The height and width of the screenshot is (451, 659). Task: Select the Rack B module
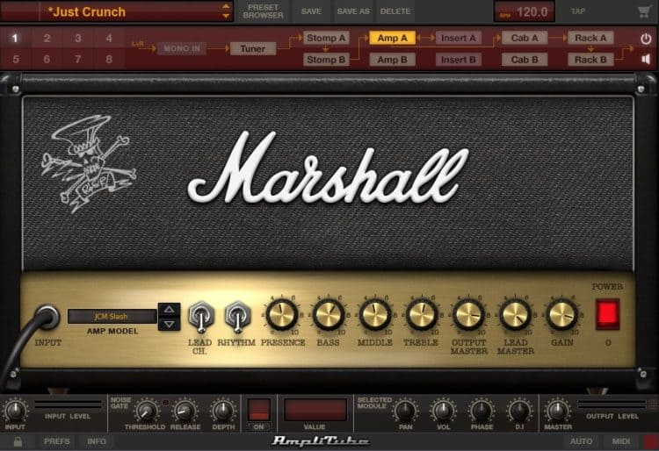590,60
